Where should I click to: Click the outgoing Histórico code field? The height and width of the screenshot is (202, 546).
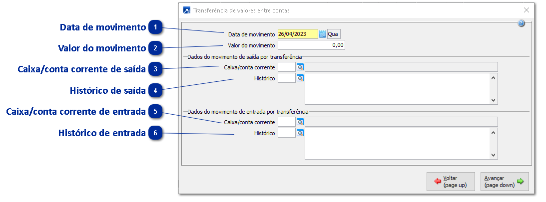[x=287, y=78]
